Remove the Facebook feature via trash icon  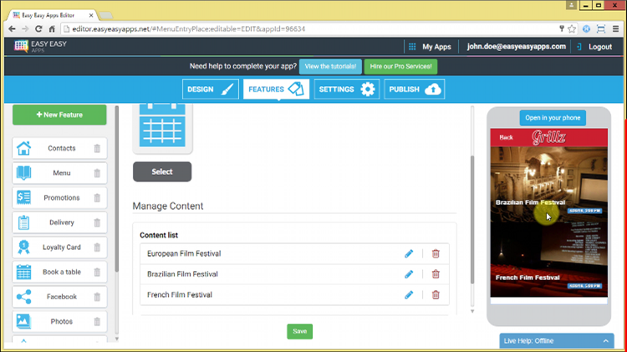[97, 297]
